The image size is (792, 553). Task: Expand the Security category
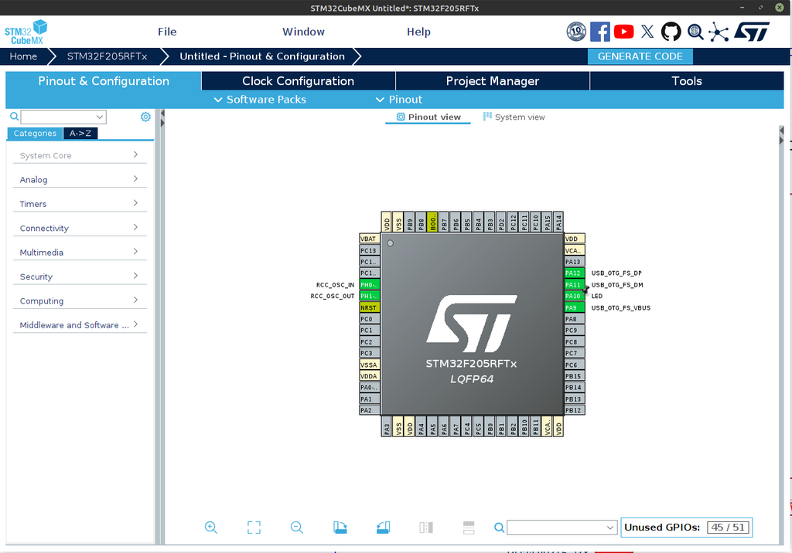[x=80, y=276]
